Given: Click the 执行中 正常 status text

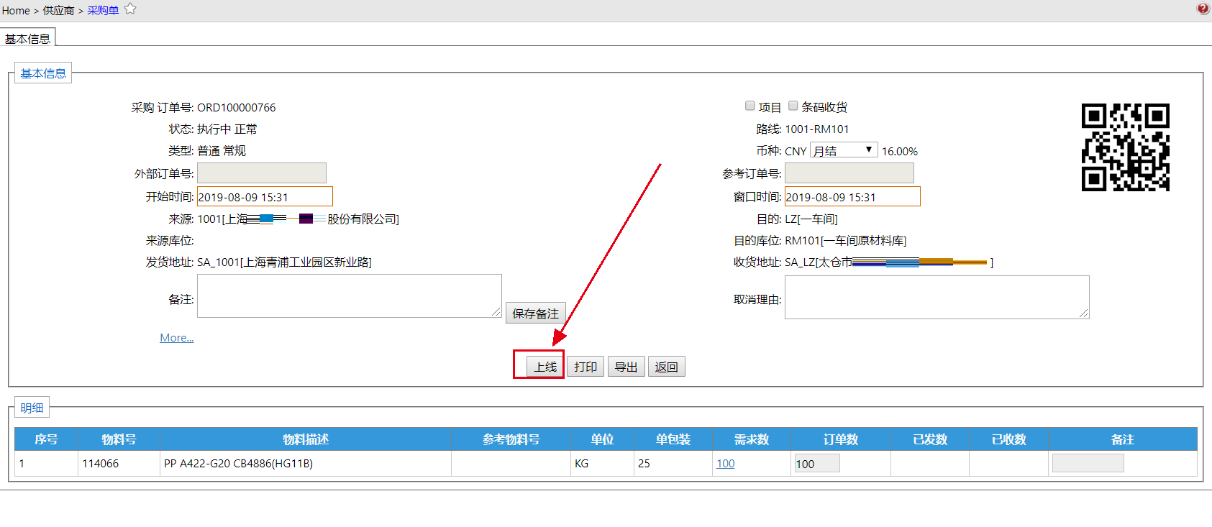Looking at the screenshot, I should [227, 129].
